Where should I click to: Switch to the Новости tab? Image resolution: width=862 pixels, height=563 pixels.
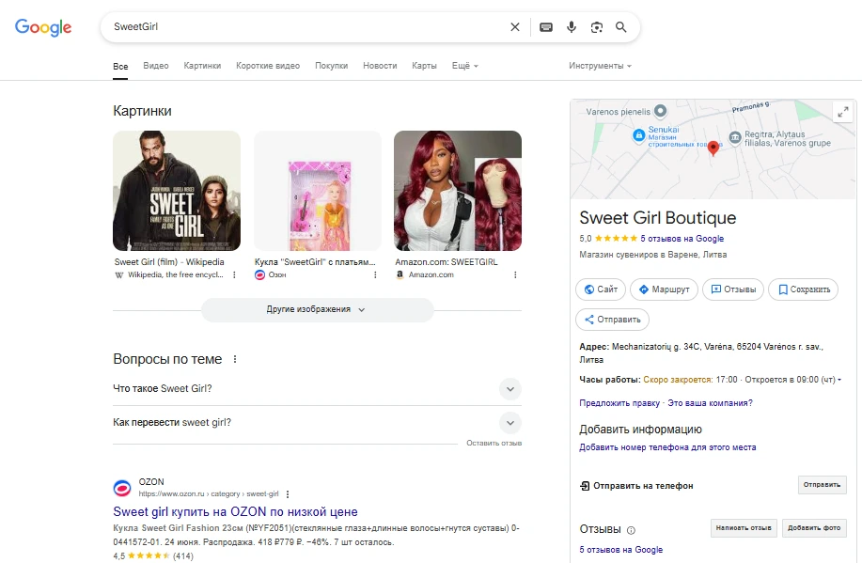coord(380,66)
